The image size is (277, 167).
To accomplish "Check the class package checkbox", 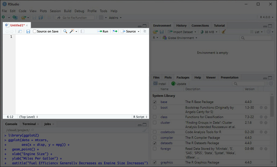I will pyautogui.click(x=155, y=117).
